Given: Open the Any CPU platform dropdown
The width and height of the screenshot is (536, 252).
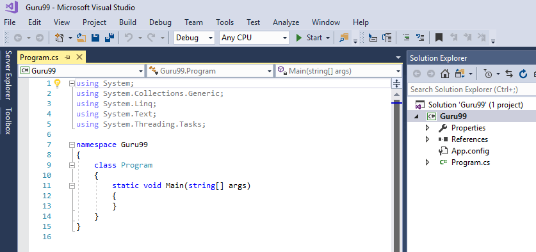Looking at the screenshot, I should click(254, 38).
